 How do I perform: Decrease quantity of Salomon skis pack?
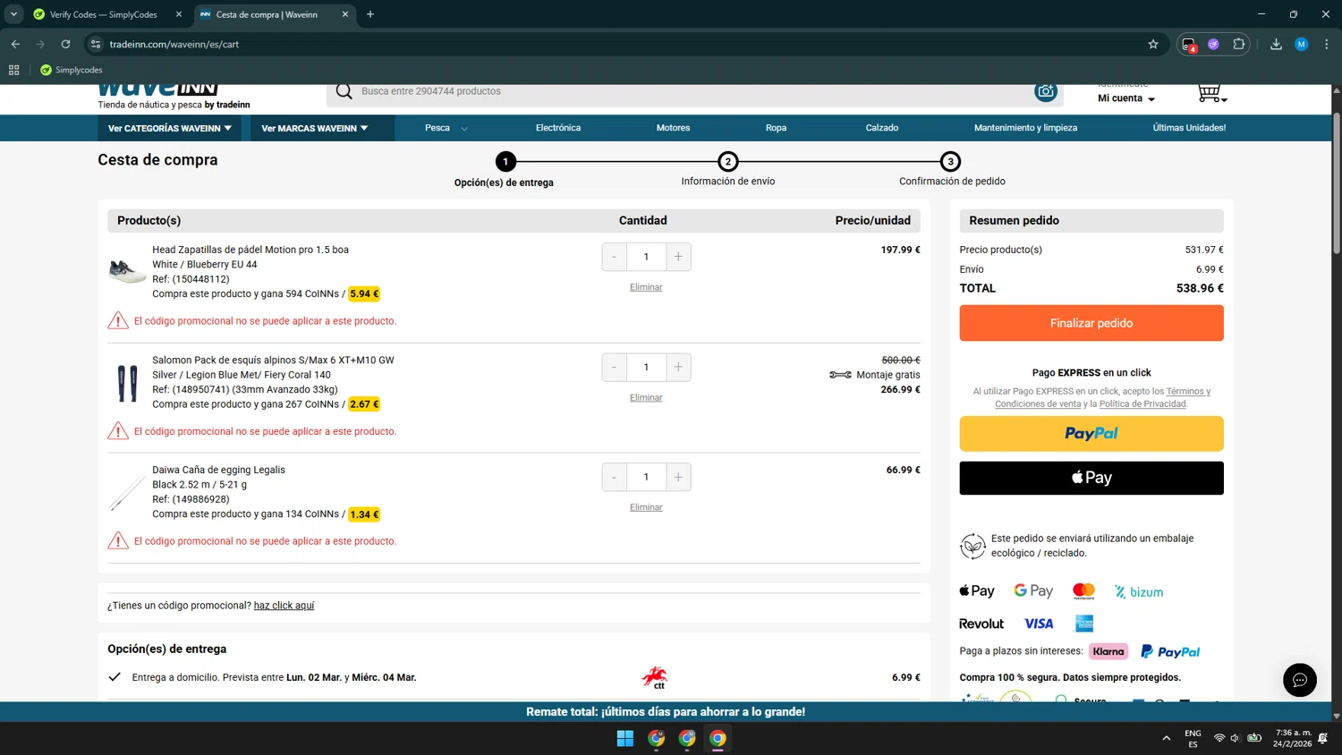(615, 367)
